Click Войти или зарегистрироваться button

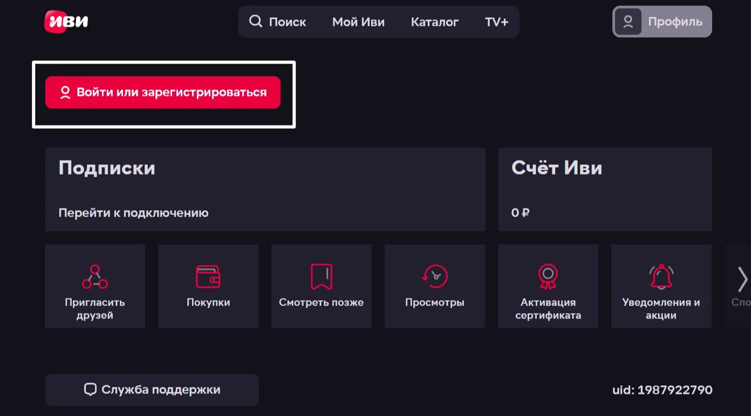tap(163, 92)
